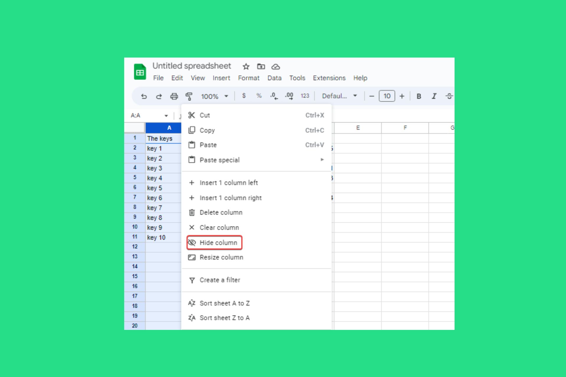Screen dimensions: 566x377
Task: Open more number formats 123
Action: click(x=305, y=96)
